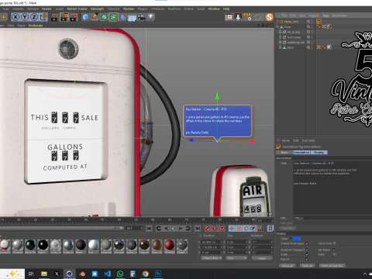Click the Light bulb icon
Viewport: 372px width, 279px height.
pyautogui.click(x=151, y=17)
